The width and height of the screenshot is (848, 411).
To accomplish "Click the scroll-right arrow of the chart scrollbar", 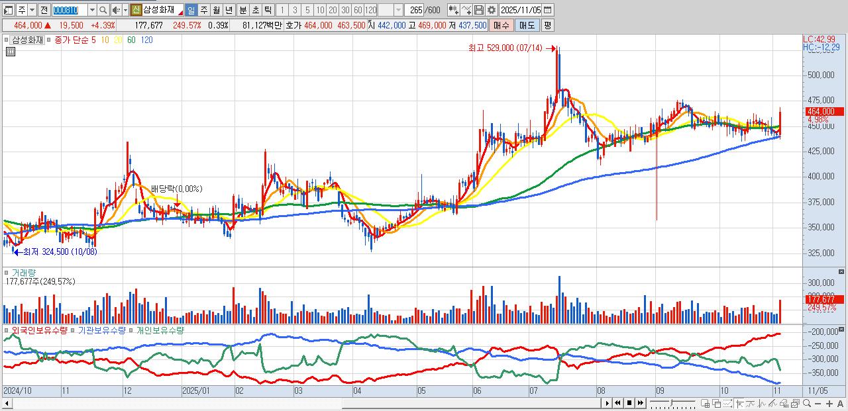I will pyautogui.click(x=607, y=403).
